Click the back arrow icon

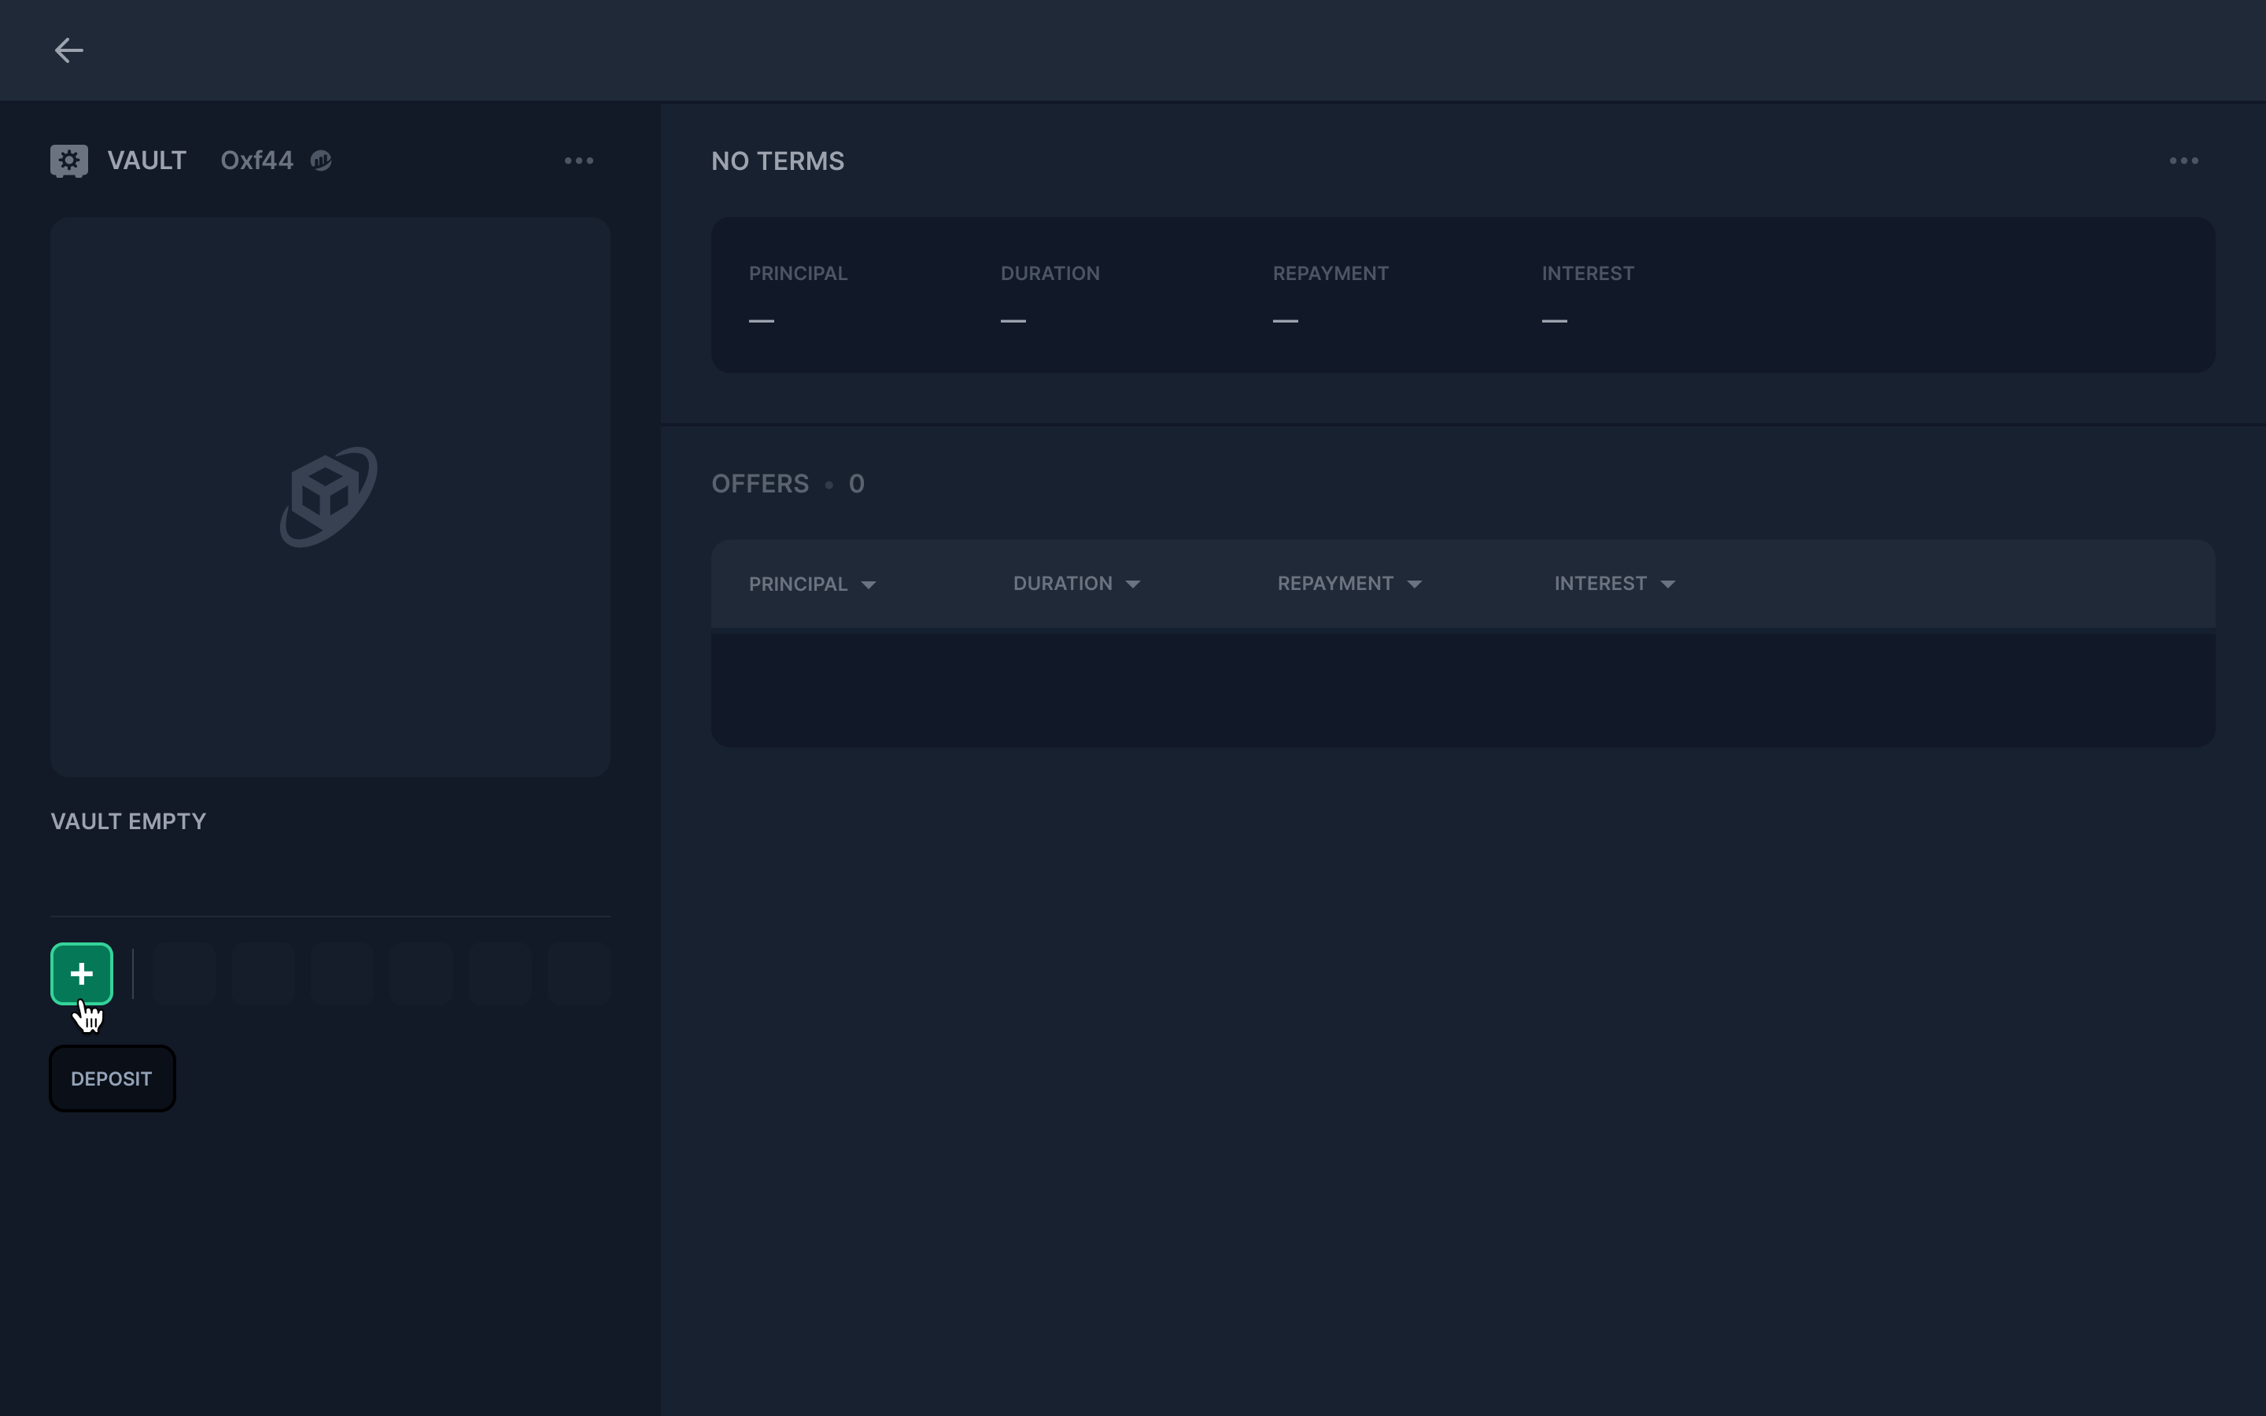(68, 50)
